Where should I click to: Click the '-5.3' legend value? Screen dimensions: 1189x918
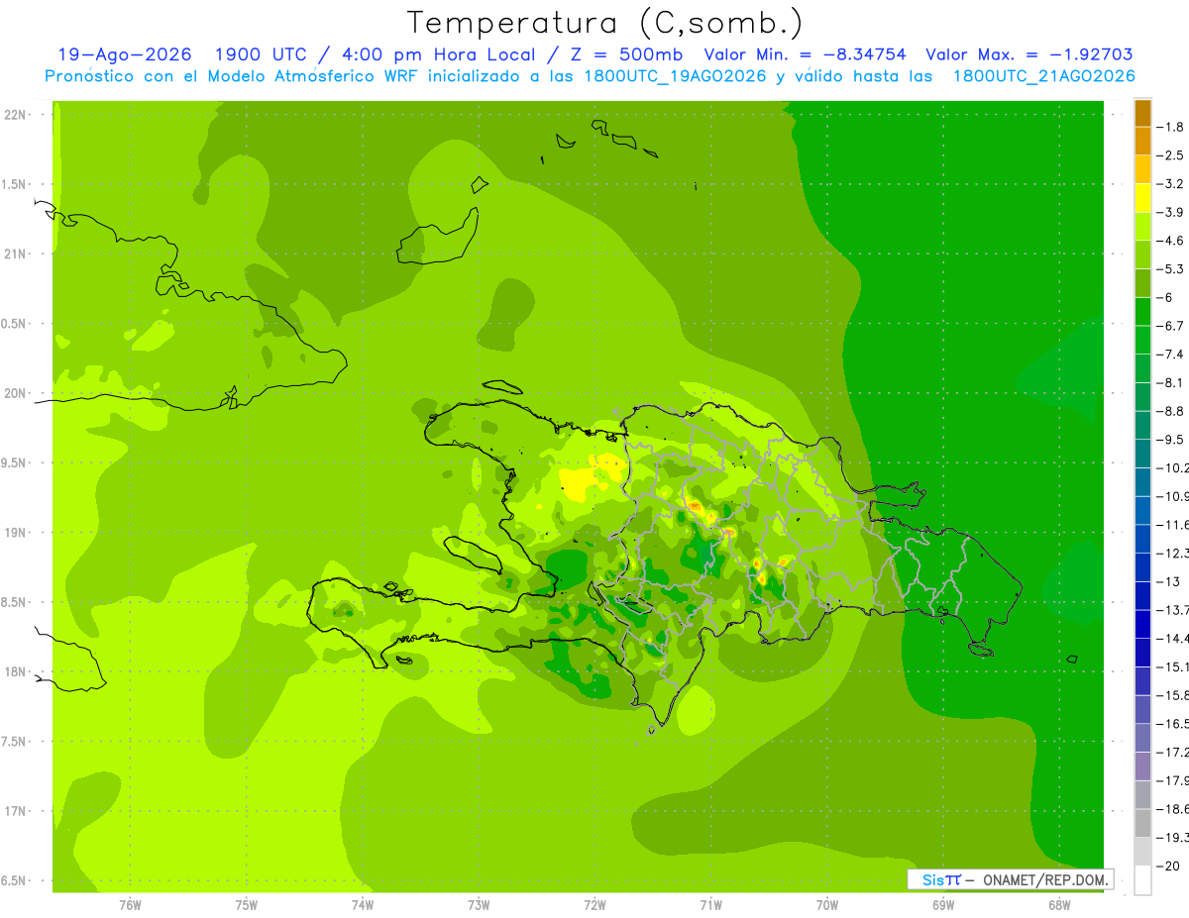click(1171, 269)
